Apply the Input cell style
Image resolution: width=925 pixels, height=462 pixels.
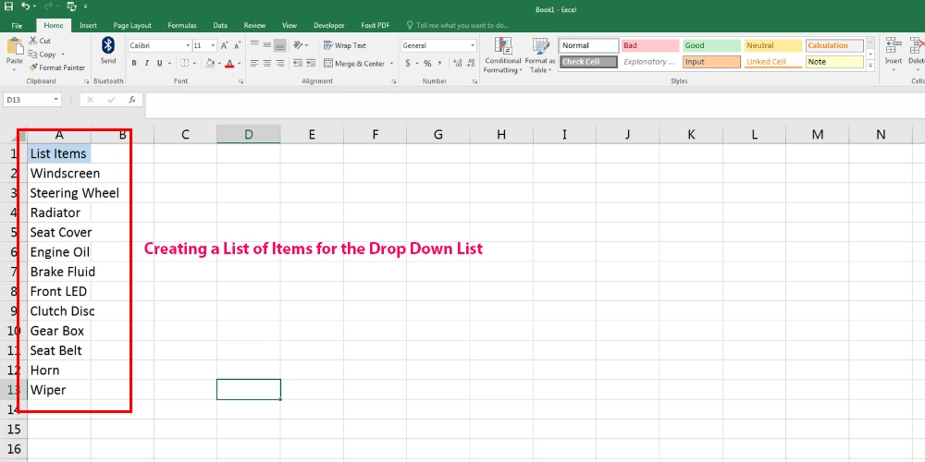(711, 62)
